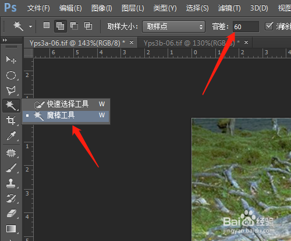Open the 类型(Y) menu
Screen dimensions: 291x241
tap(165, 8)
